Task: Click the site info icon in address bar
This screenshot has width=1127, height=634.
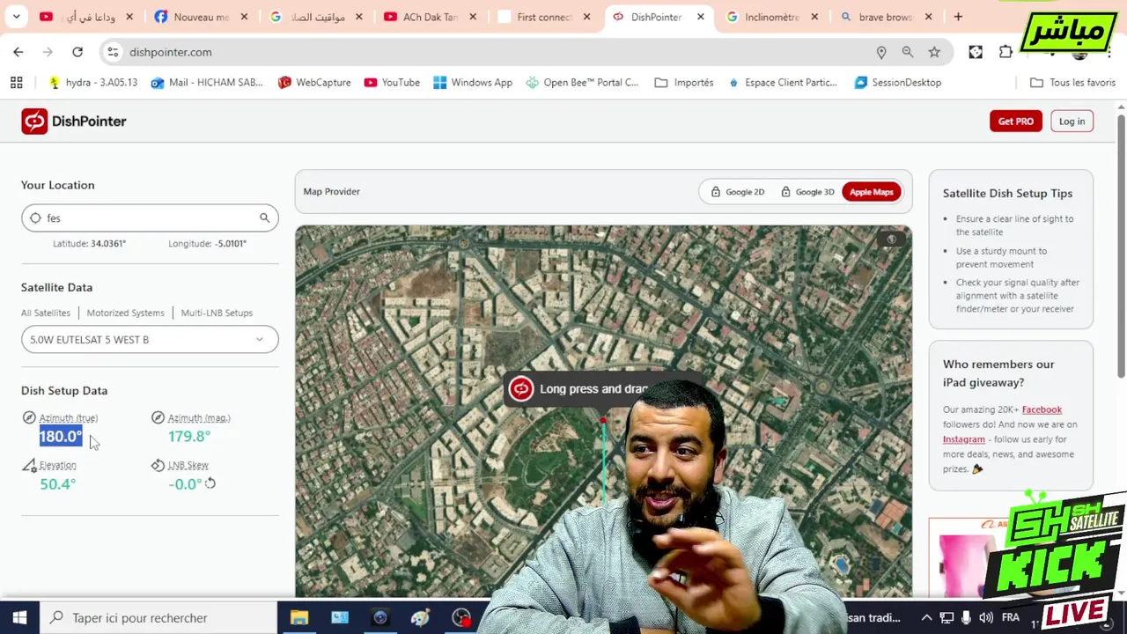Action: point(113,52)
